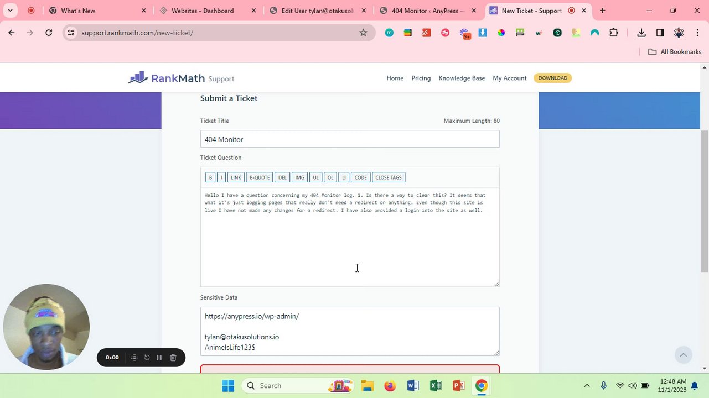Delete the recording with the trash icon
The image size is (709, 398).
coord(173,358)
